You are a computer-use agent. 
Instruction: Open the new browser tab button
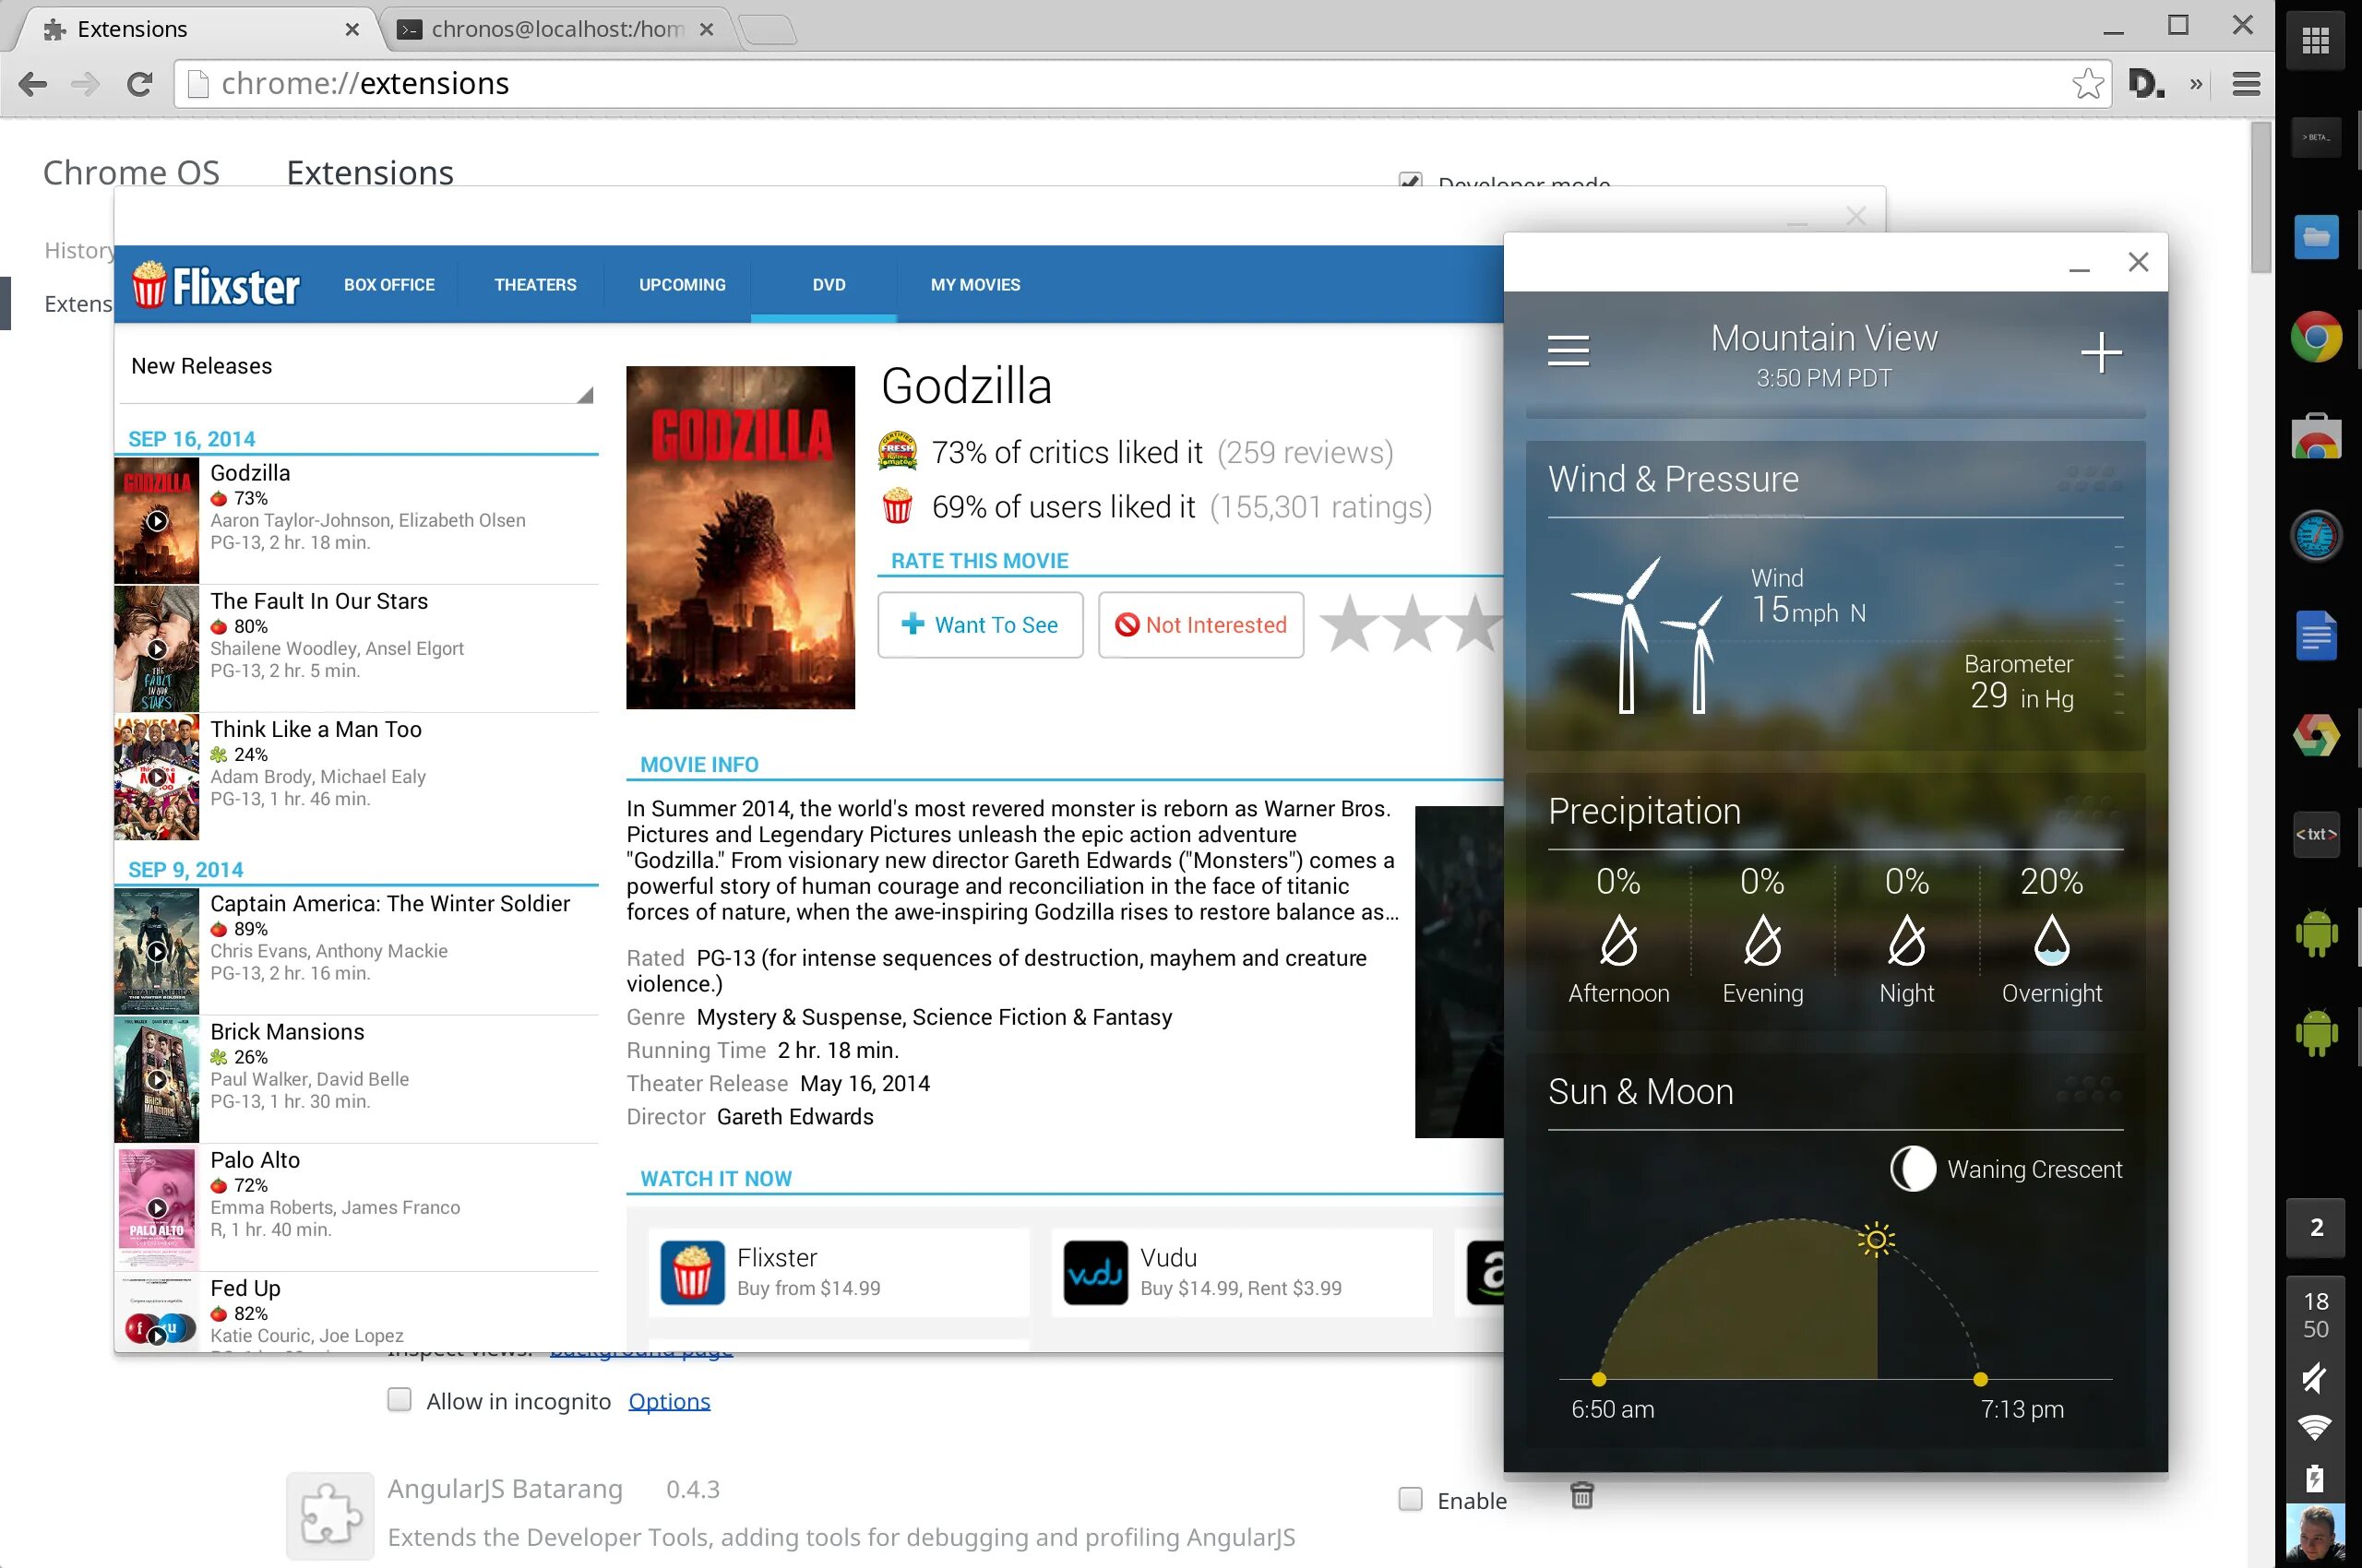pos(769,30)
